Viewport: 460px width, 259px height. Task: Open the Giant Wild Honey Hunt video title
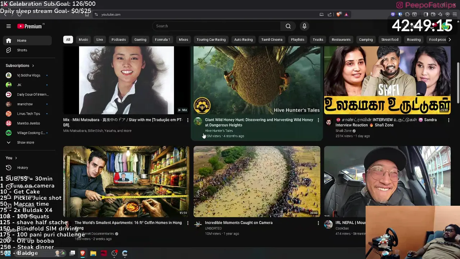click(259, 122)
